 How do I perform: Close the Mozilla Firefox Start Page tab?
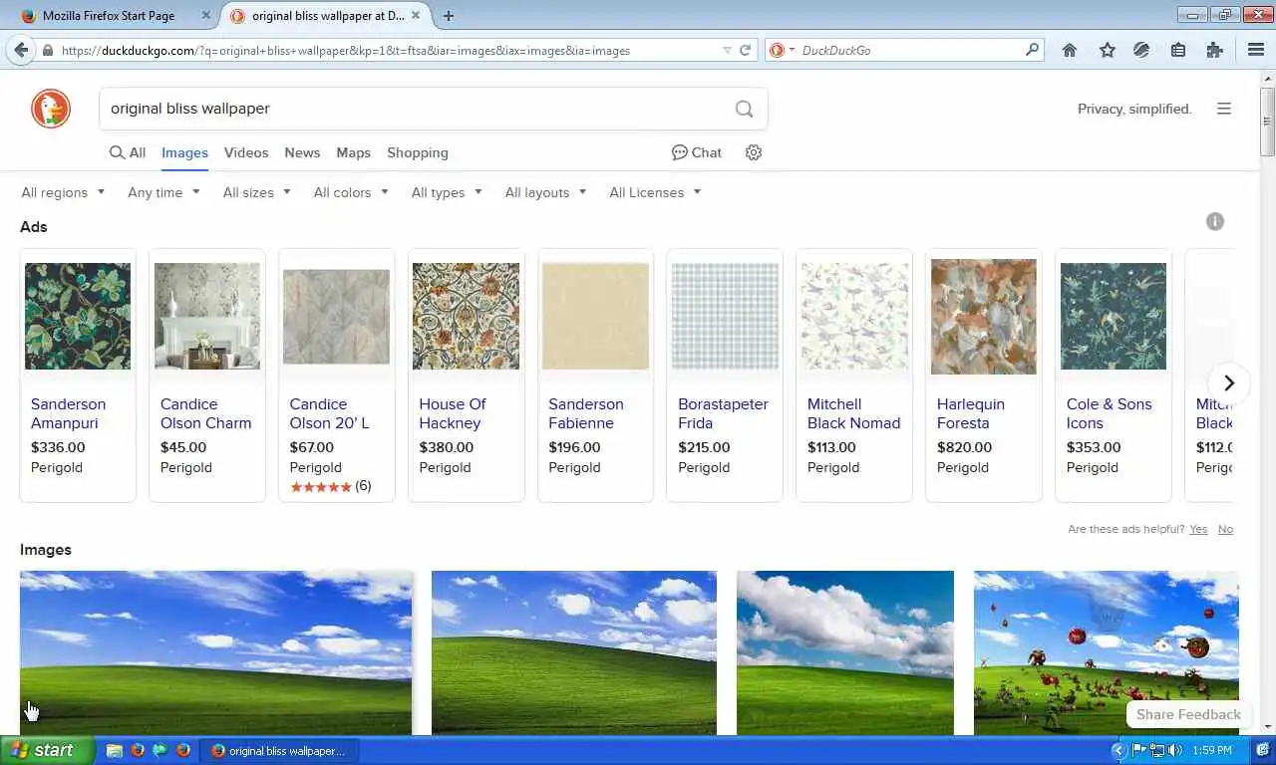206,16
